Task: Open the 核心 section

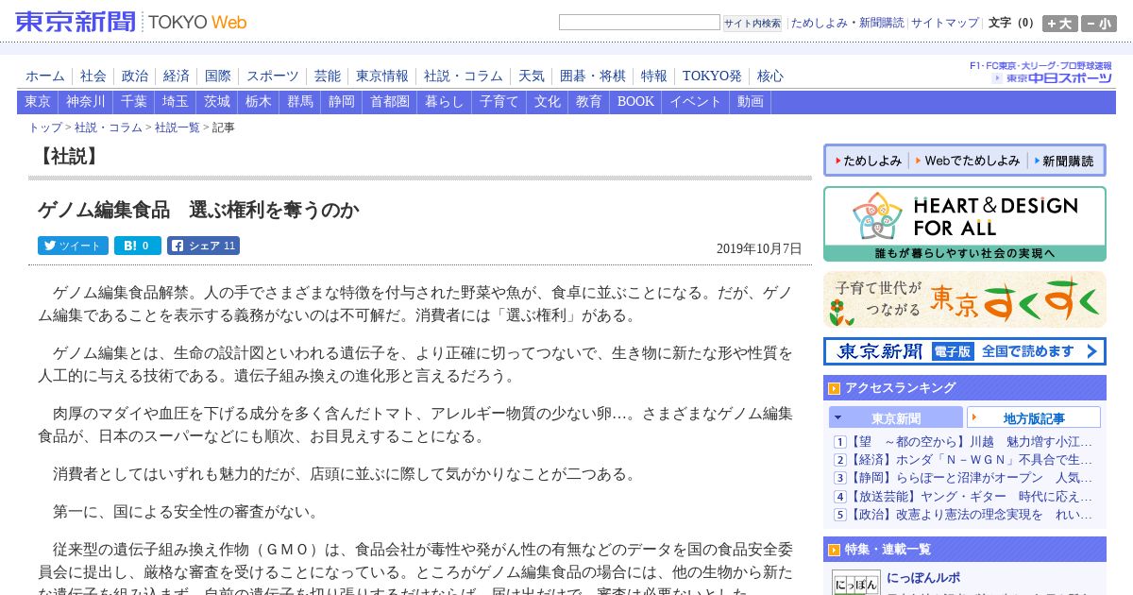Action: pyautogui.click(x=770, y=76)
